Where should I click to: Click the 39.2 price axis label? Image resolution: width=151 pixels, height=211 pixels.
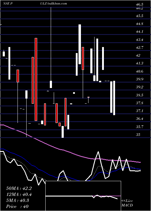pos(140,87)
